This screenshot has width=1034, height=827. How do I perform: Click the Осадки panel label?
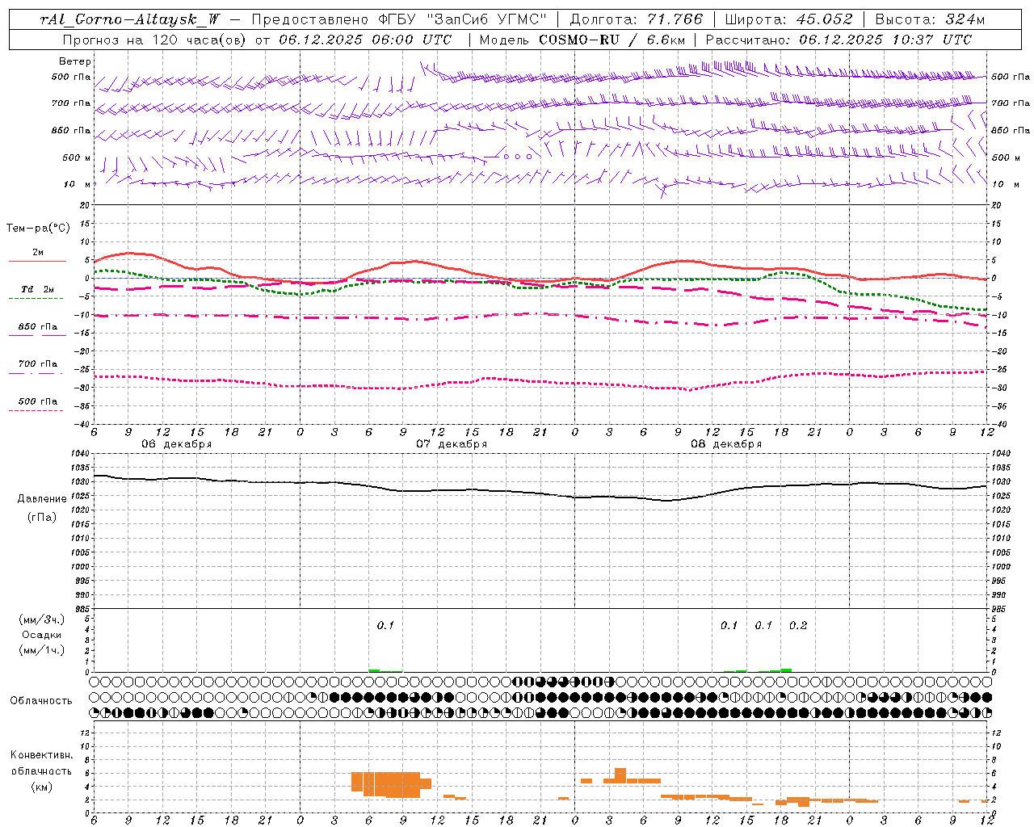42,635
